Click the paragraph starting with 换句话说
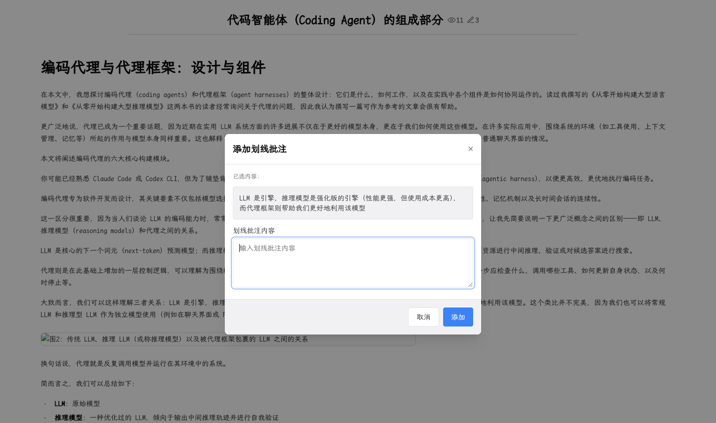The height and width of the screenshot is (423, 716). point(134,363)
